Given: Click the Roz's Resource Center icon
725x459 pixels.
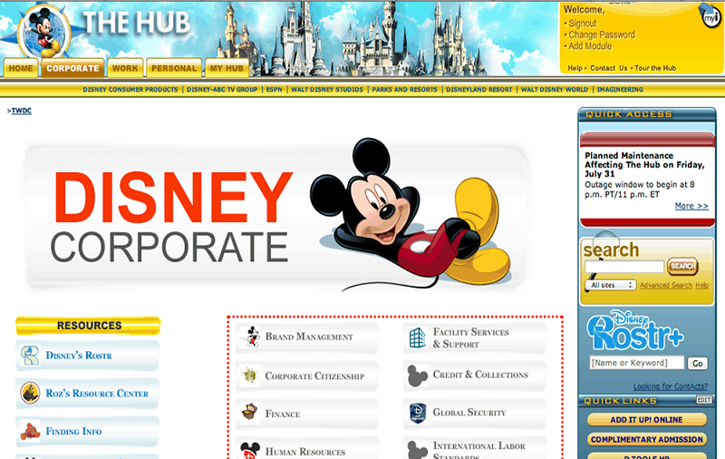Looking at the screenshot, I should (30, 393).
